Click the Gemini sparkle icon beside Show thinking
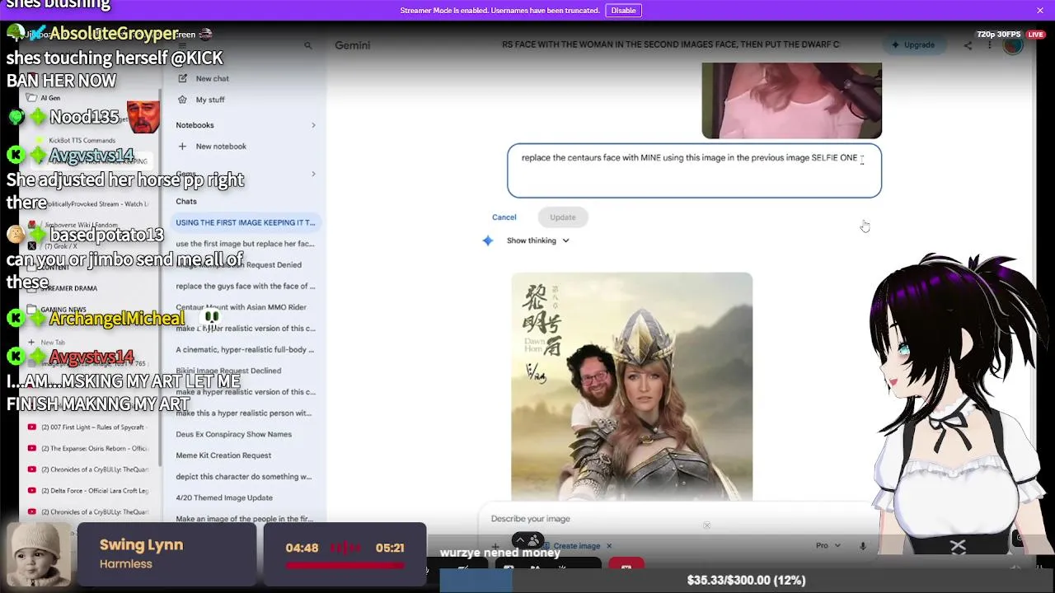 click(x=488, y=240)
